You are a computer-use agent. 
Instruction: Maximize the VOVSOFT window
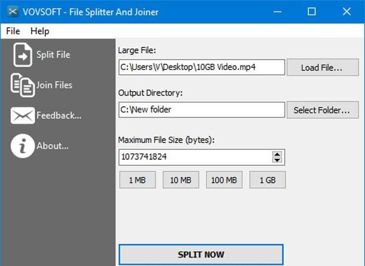tap(312, 12)
